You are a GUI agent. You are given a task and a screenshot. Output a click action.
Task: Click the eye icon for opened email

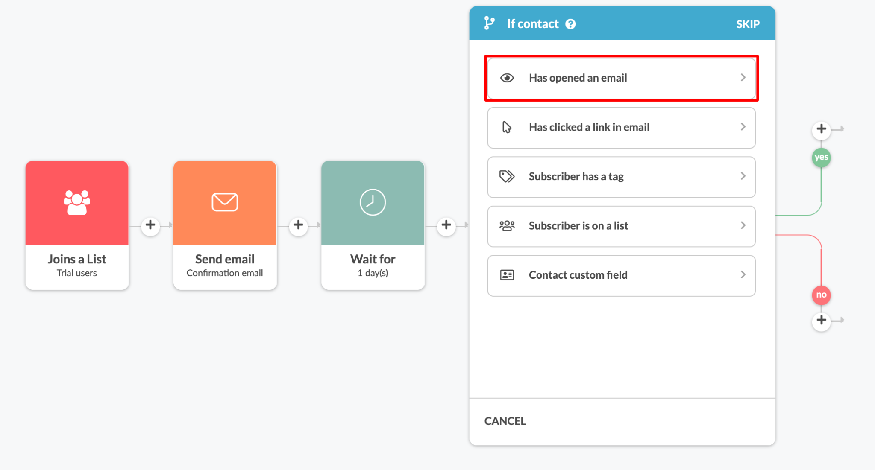(507, 78)
